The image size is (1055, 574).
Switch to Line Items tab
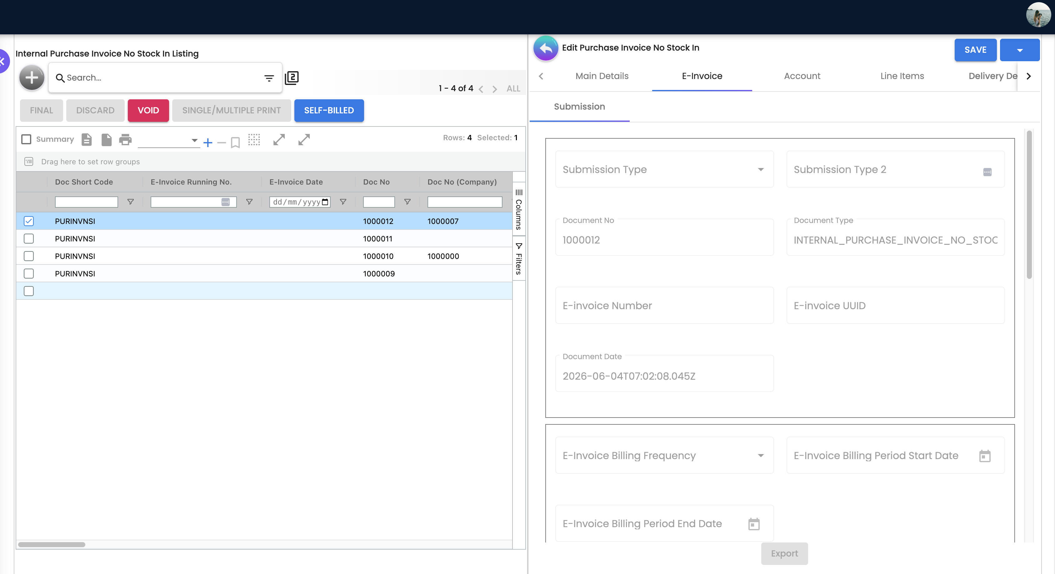(902, 76)
